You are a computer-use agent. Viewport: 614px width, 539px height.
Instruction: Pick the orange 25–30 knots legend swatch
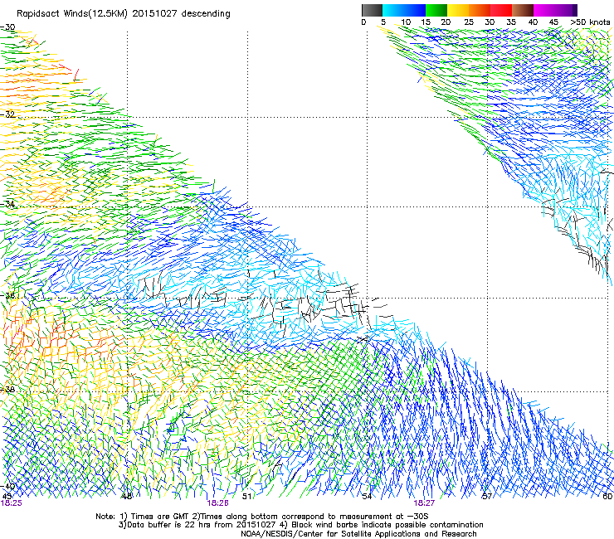pyautogui.click(x=480, y=10)
